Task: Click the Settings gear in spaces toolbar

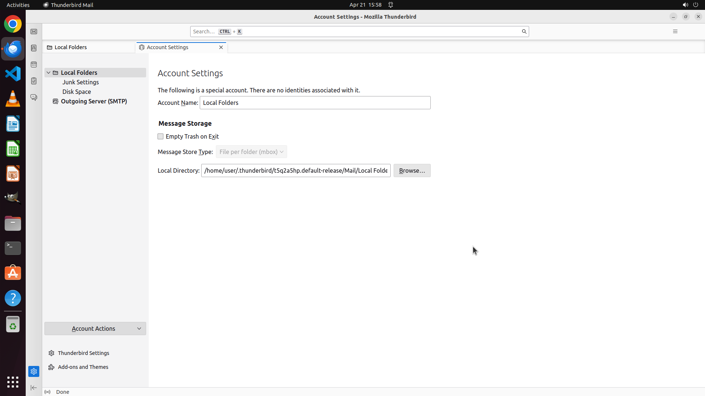Action: click(34, 371)
